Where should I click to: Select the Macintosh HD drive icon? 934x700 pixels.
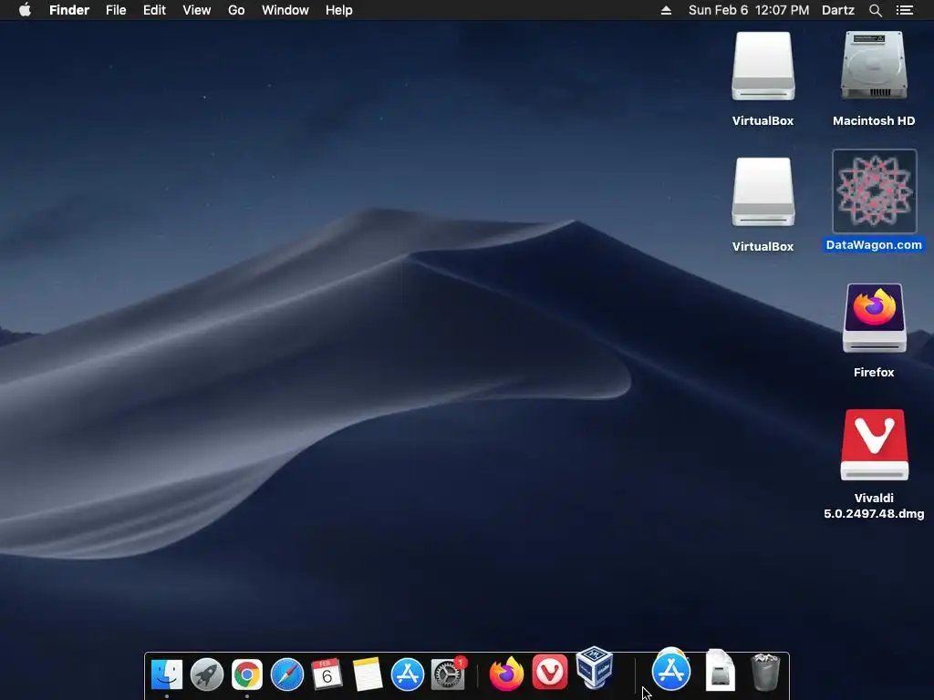(874, 66)
